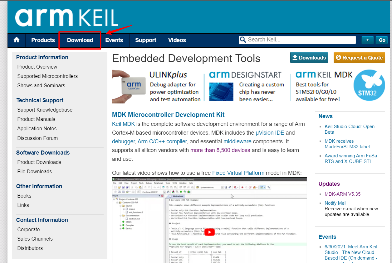Viewport: 392px width, 263px height.
Task: Click more than 8,500 devices link
Action: point(220,150)
